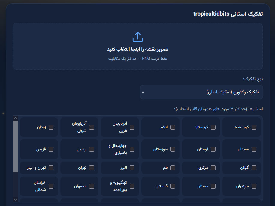
Task: Select the تهران checkbox
Action: [92, 168]
